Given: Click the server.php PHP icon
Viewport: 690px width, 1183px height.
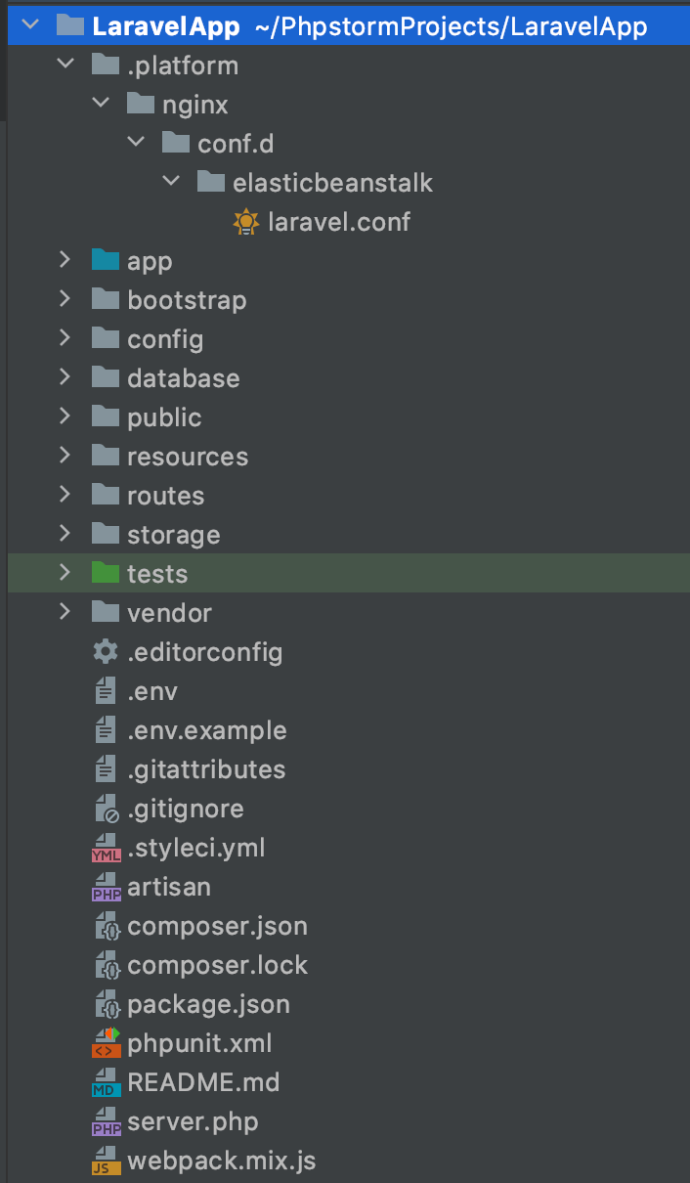Looking at the screenshot, I should 106,1122.
